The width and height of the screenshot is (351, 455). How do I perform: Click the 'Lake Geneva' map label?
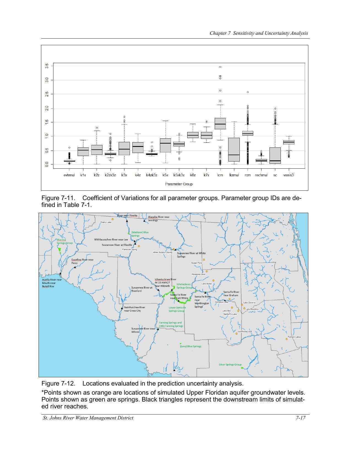tap(249, 303)
